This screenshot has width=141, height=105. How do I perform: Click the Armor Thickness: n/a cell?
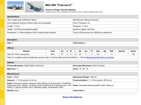105,23
